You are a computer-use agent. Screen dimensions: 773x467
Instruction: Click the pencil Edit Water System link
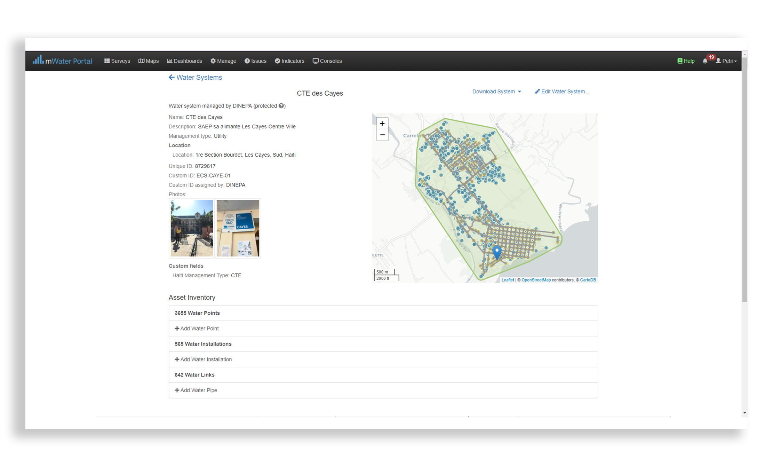(x=561, y=92)
